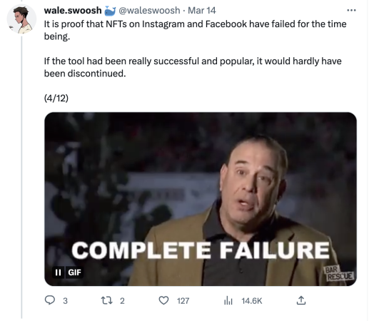Pause the GIF with pause button
This screenshot has height=321, width=369.
(58, 272)
